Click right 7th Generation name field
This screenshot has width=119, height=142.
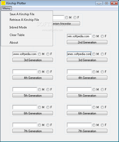(79, 125)
